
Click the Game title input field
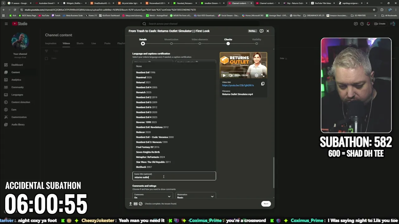tap(174, 176)
